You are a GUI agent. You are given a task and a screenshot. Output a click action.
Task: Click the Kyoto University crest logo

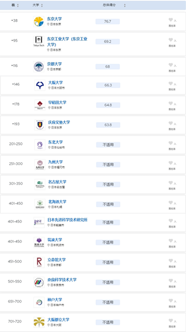[x=39, y=67]
